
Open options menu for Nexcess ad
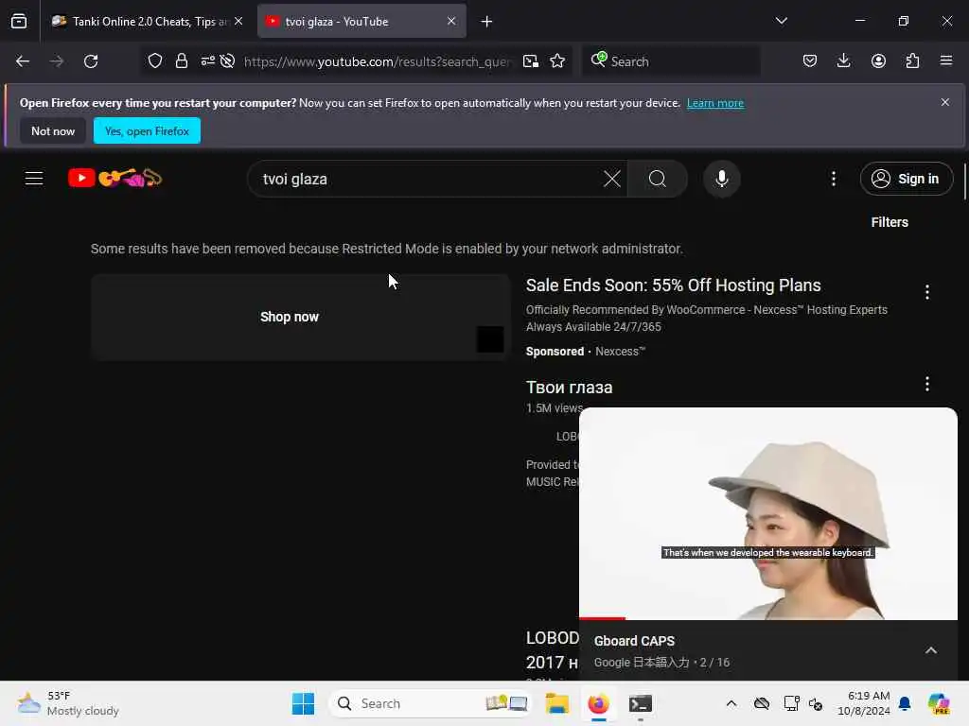927,292
